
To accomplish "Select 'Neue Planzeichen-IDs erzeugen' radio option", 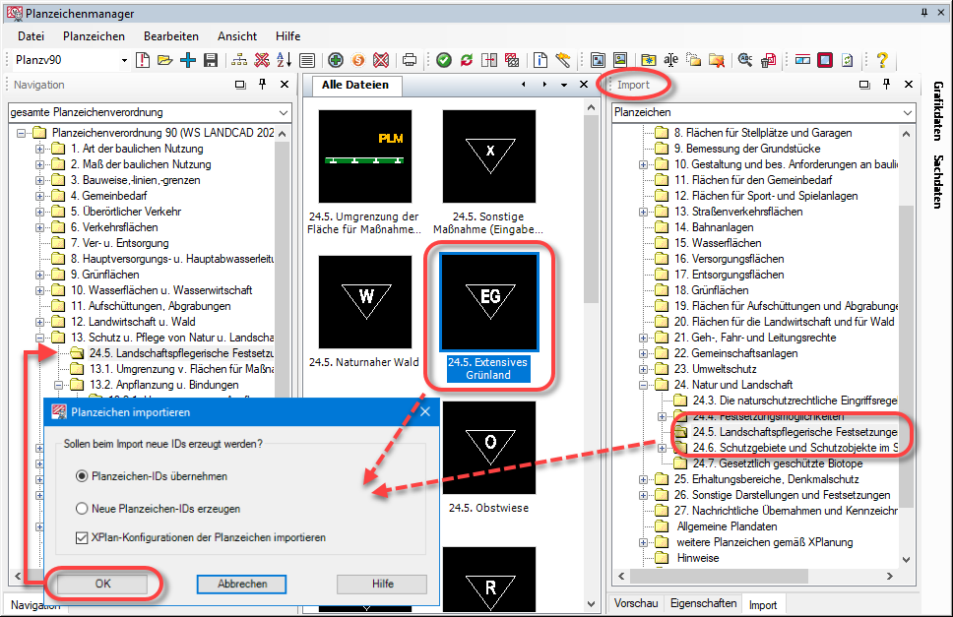I will tap(83, 509).
